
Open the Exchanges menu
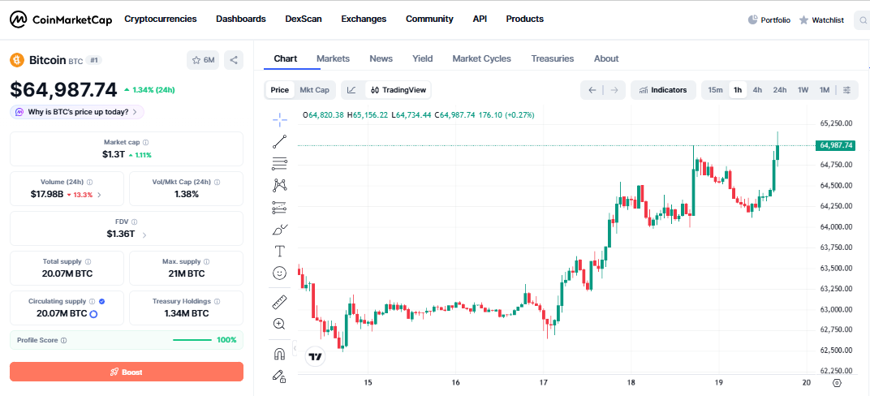click(364, 19)
